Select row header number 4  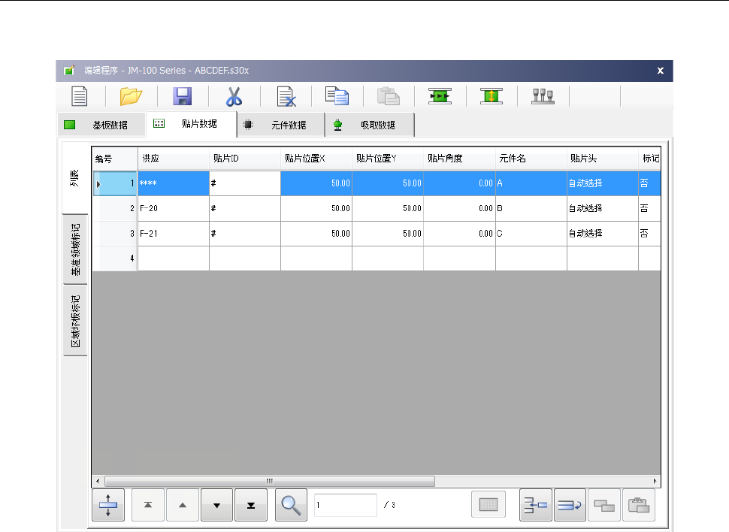tap(115, 258)
